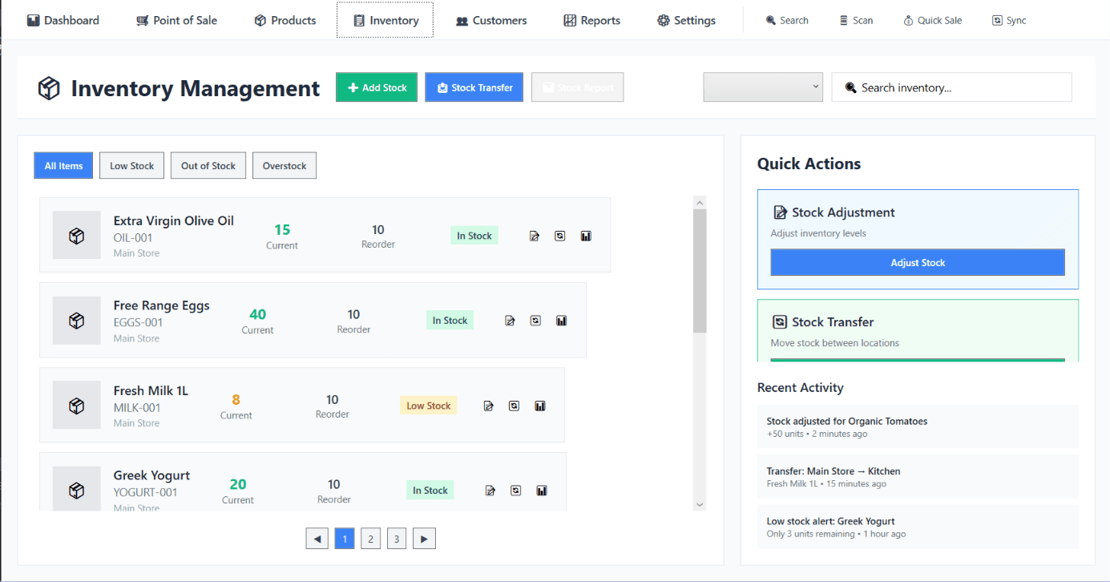Select the All Items filter

pyautogui.click(x=64, y=166)
